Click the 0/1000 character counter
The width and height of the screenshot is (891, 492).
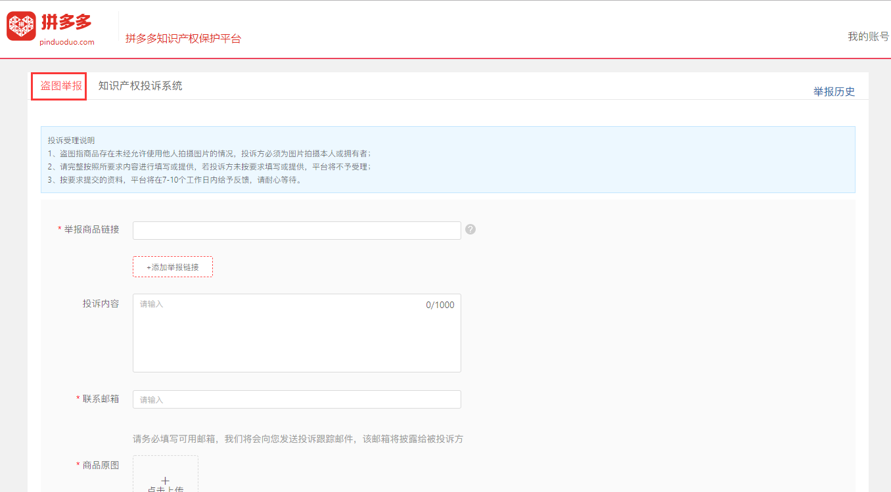click(x=440, y=305)
